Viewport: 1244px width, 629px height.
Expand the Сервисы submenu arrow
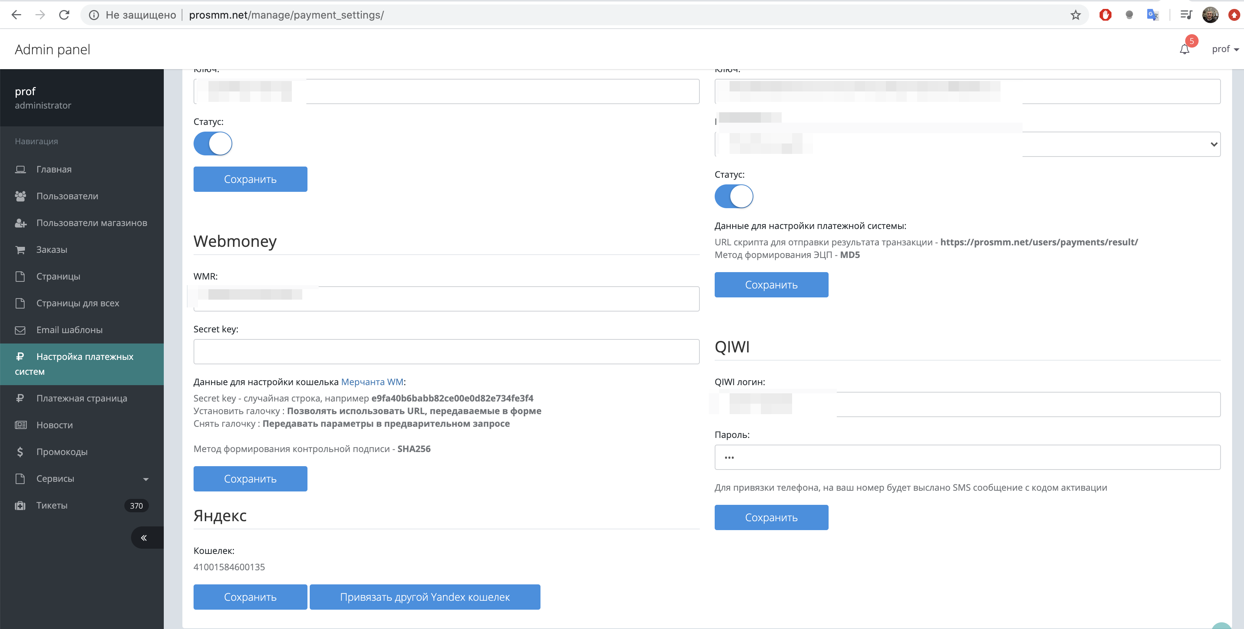click(146, 479)
